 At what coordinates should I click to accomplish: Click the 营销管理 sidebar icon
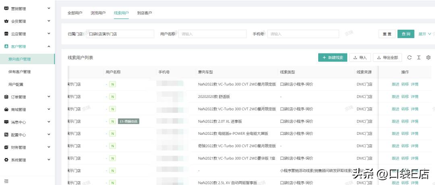[x=6, y=8]
